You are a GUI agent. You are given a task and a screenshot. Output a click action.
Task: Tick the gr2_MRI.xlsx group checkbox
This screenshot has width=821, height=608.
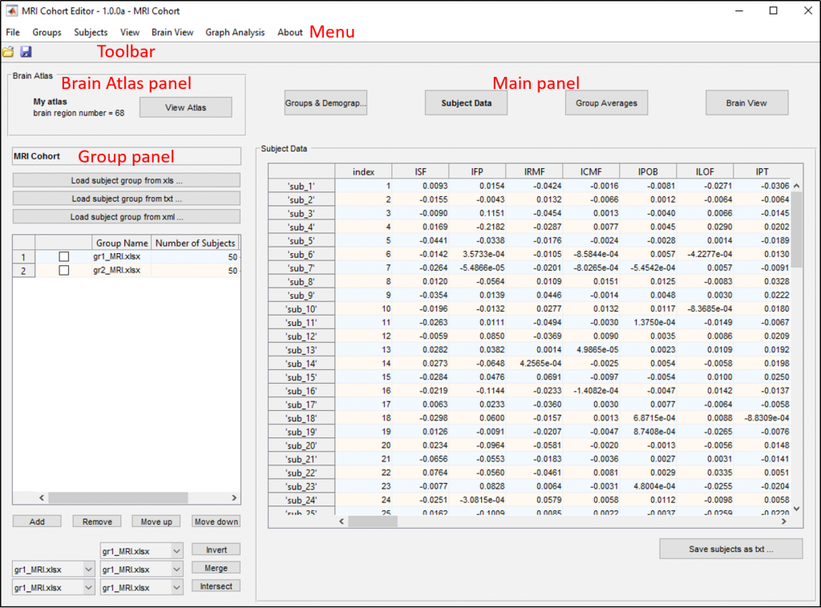64,271
